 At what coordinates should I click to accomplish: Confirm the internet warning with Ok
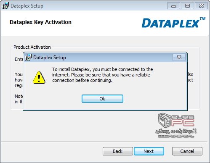click(102, 99)
